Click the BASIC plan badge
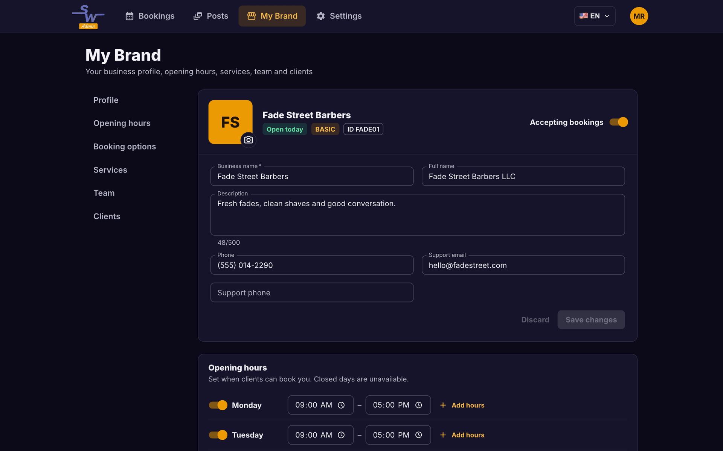This screenshot has width=723, height=451. coord(325,129)
